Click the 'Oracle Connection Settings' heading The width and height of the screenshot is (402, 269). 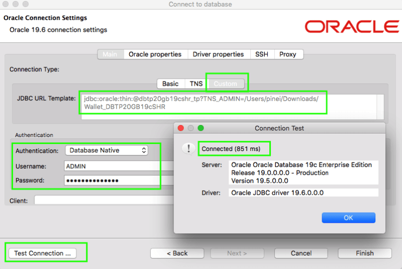click(45, 18)
